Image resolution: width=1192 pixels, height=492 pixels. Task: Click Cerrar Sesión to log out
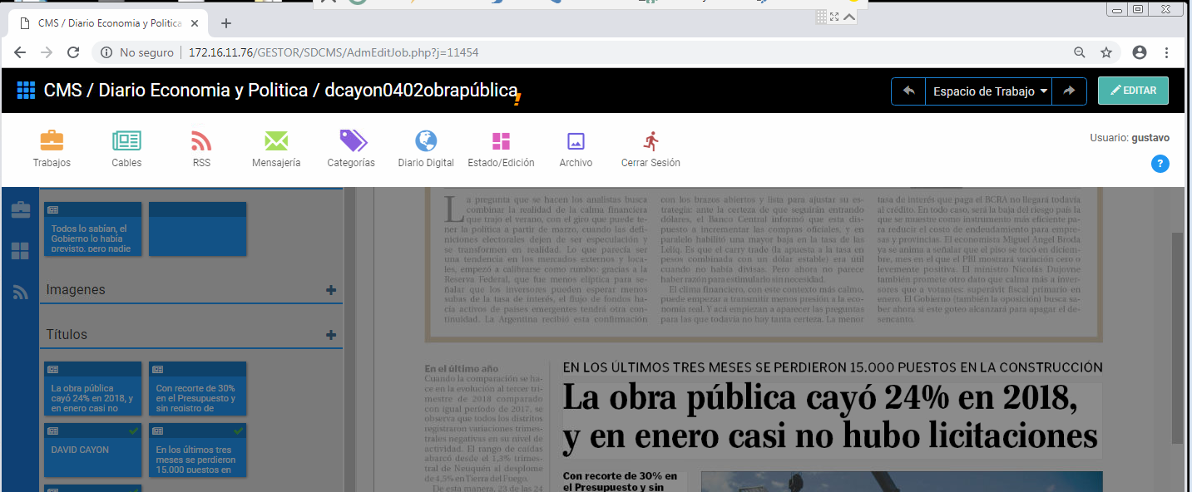point(650,150)
